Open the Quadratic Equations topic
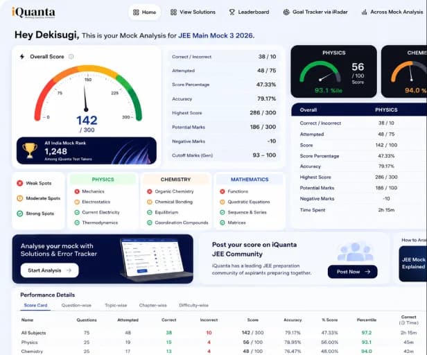This screenshot has width=427, height=355. (x=245, y=202)
